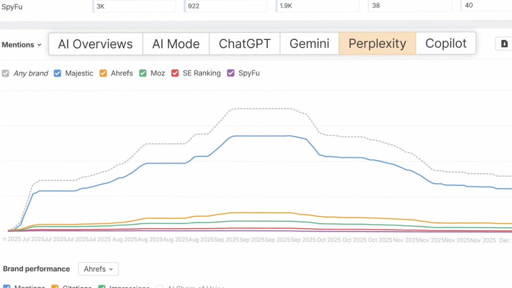Switch to the AI Overviews tab
This screenshot has height=288, width=512.
point(95,43)
